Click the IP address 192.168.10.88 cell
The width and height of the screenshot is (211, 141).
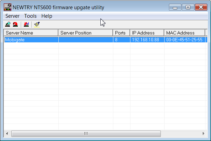146,40
